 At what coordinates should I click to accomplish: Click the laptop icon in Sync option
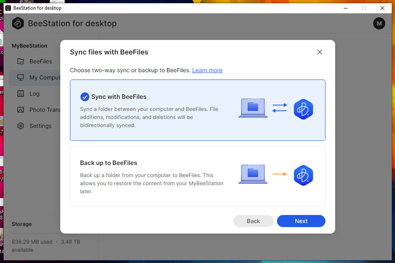click(x=253, y=108)
